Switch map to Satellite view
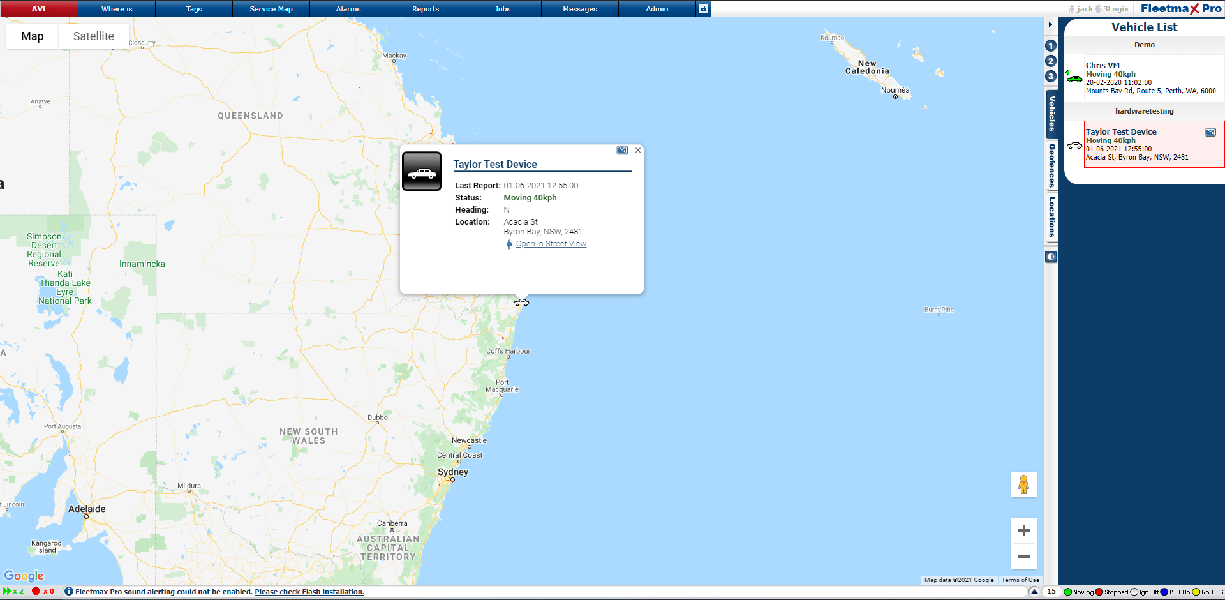The width and height of the screenshot is (1225, 600). tap(94, 36)
